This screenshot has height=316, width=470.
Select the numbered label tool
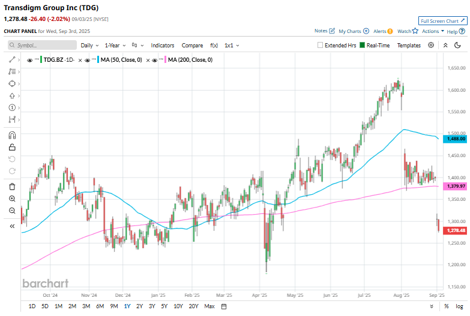(x=12, y=107)
